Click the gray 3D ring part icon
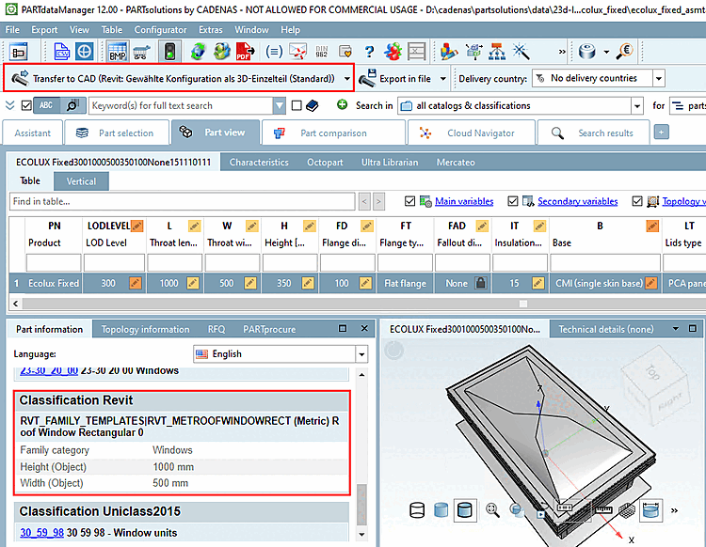This screenshot has height=547, width=706. [x=587, y=52]
